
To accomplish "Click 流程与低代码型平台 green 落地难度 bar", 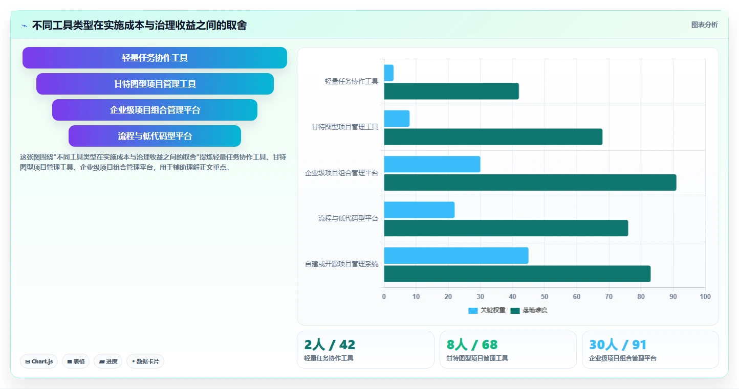I will [x=506, y=228].
